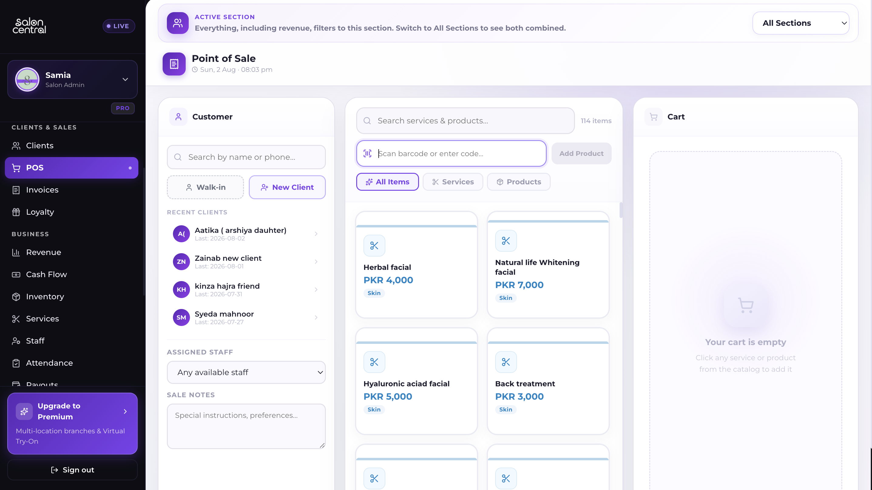This screenshot has height=490, width=872.
Task: Click scissors icon on Natural life Whitening facial
Action: point(506,241)
